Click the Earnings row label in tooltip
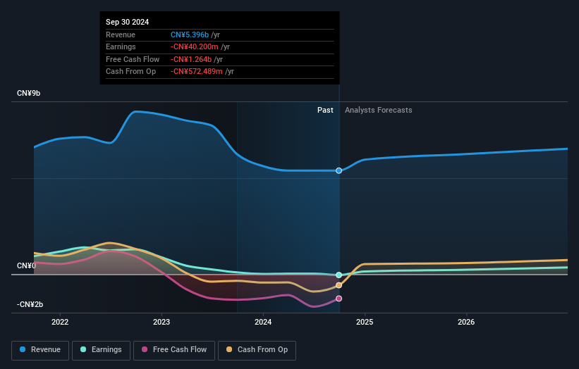The width and height of the screenshot is (579, 369). coord(121,46)
